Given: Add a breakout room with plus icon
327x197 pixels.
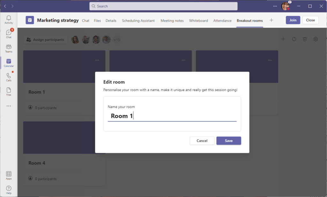Looking at the screenshot, I should pyautogui.click(x=283, y=39).
